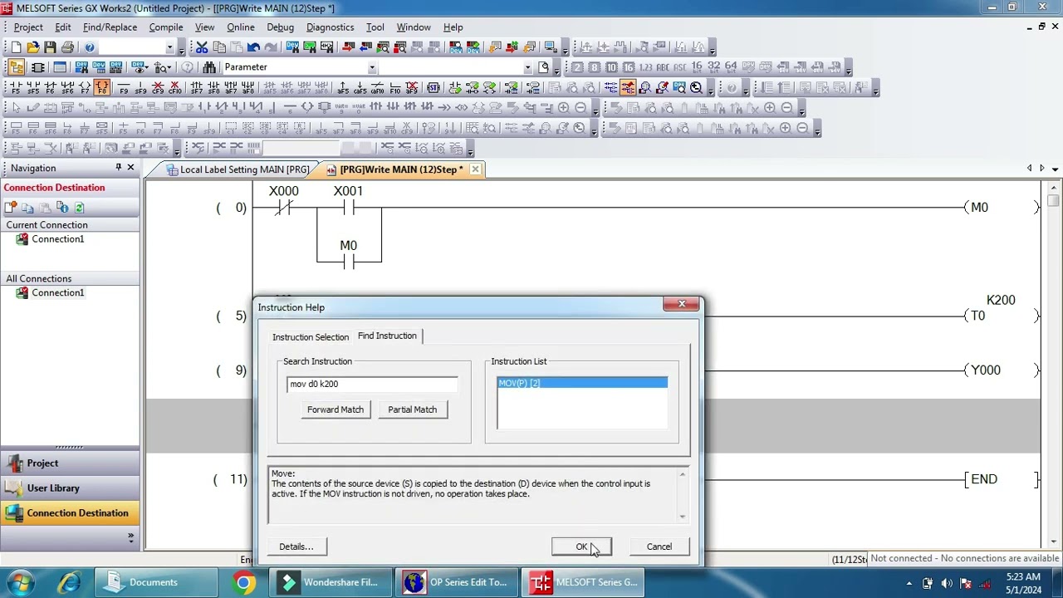Click the binoculars Find icon

pyautogui.click(x=209, y=67)
